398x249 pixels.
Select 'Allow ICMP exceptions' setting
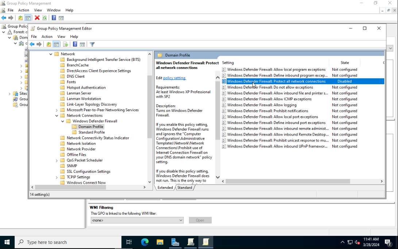tap(269, 99)
